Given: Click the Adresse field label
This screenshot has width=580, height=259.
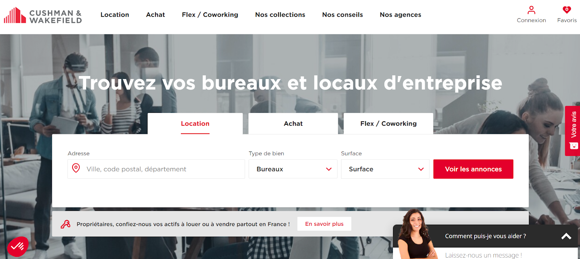Looking at the screenshot, I should pyautogui.click(x=79, y=153).
